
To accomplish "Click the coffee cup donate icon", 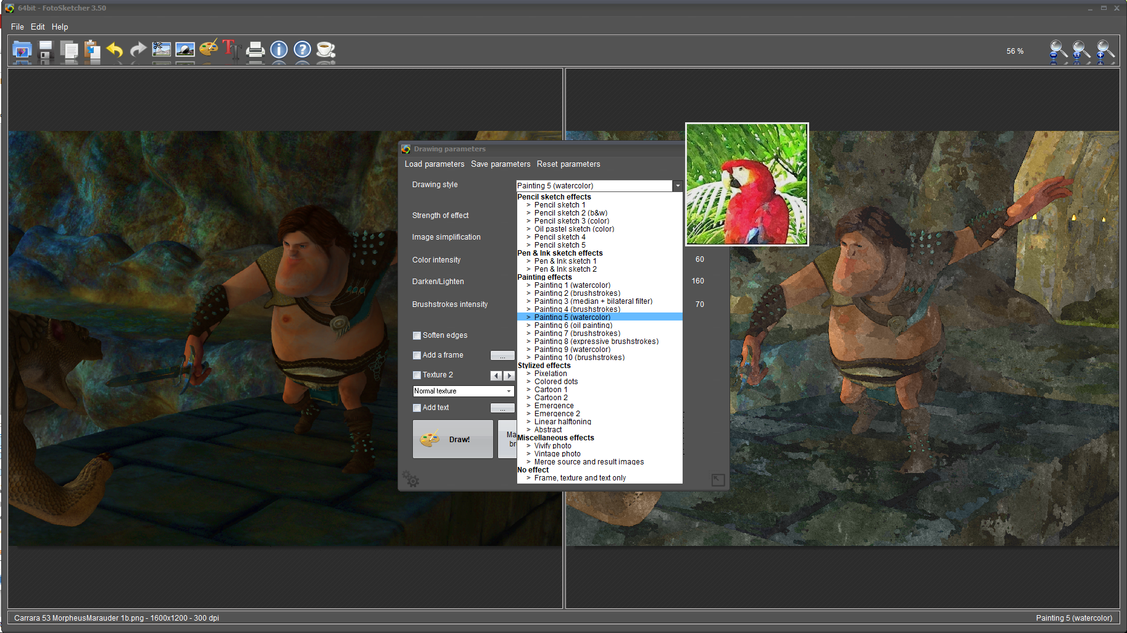I will click(x=326, y=50).
